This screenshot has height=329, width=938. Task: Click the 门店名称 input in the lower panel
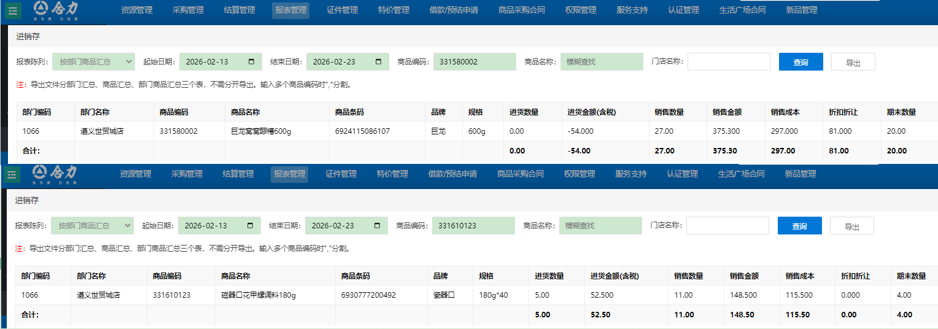point(727,226)
